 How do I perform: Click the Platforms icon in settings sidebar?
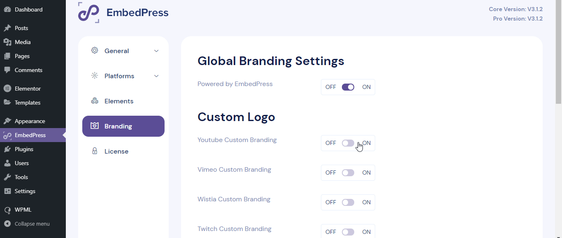pos(95,76)
